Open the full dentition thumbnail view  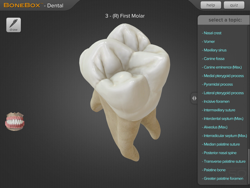pos(15,121)
